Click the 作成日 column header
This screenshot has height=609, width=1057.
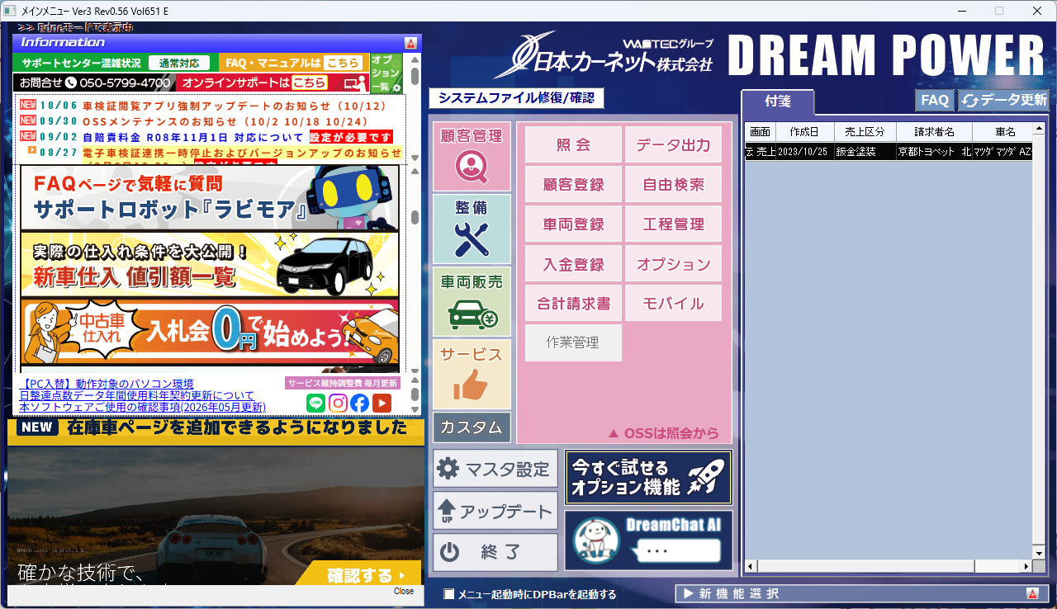coord(804,132)
